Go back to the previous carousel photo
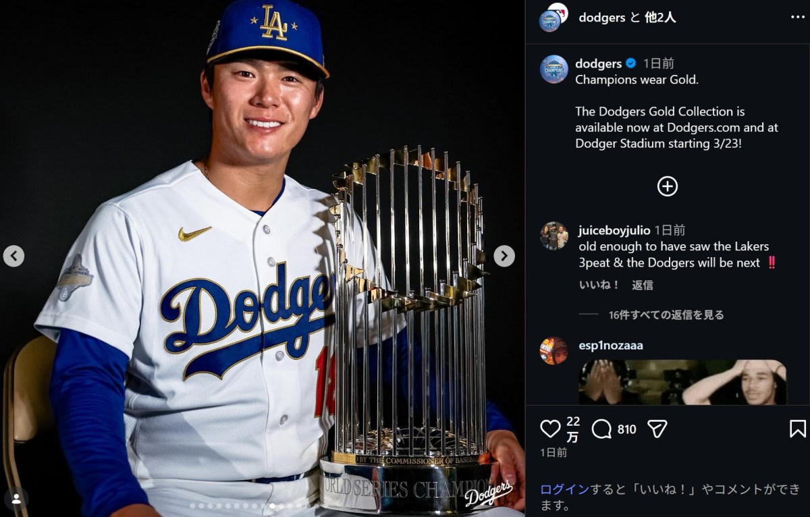This screenshot has width=810, height=517. [13, 256]
